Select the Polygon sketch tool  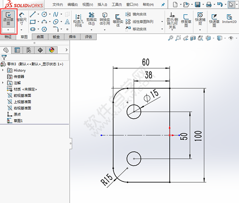(44, 29)
